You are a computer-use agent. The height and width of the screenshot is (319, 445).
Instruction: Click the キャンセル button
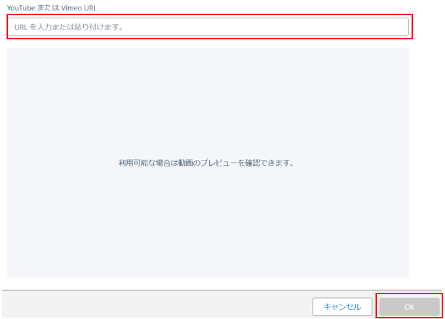tap(342, 307)
